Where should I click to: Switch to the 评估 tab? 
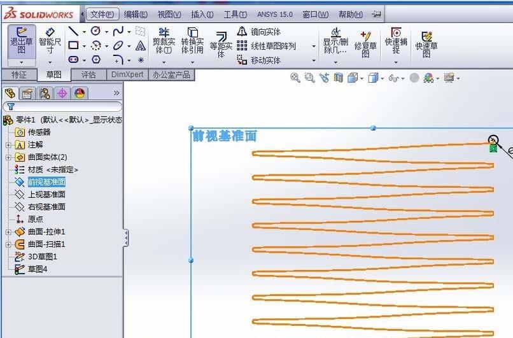(88, 75)
